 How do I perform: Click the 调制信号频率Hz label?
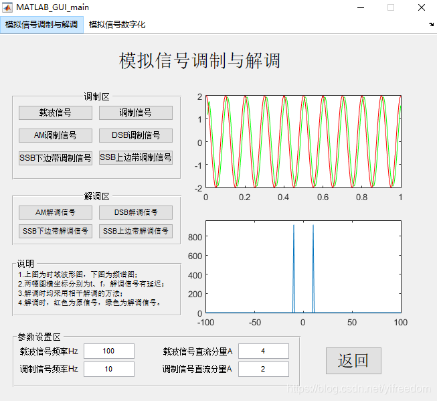[49, 370]
